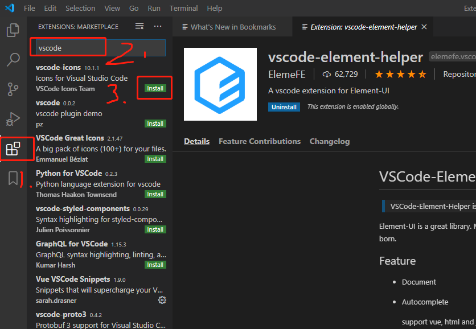The height and width of the screenshot is (329, 476).
Task: Open the View menu
Action: tap(112, 8)
